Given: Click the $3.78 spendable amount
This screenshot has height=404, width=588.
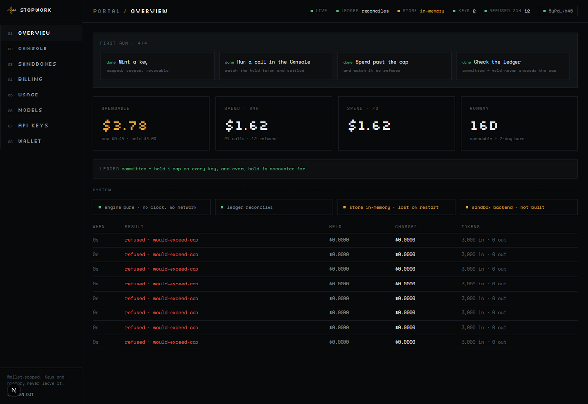Looking at the screenshot, I should 125,126.
